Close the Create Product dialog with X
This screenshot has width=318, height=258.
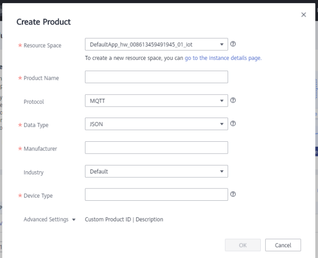coord(303,15)
